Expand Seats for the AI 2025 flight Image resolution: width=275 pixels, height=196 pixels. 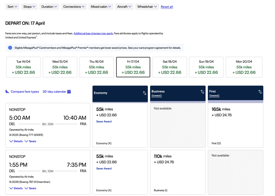point(30,141)
